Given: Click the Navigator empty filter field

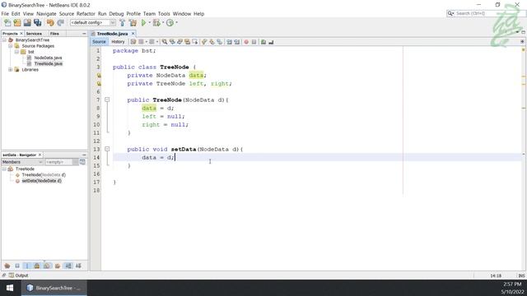Looking at the screenshot, I should click(59, 162).
